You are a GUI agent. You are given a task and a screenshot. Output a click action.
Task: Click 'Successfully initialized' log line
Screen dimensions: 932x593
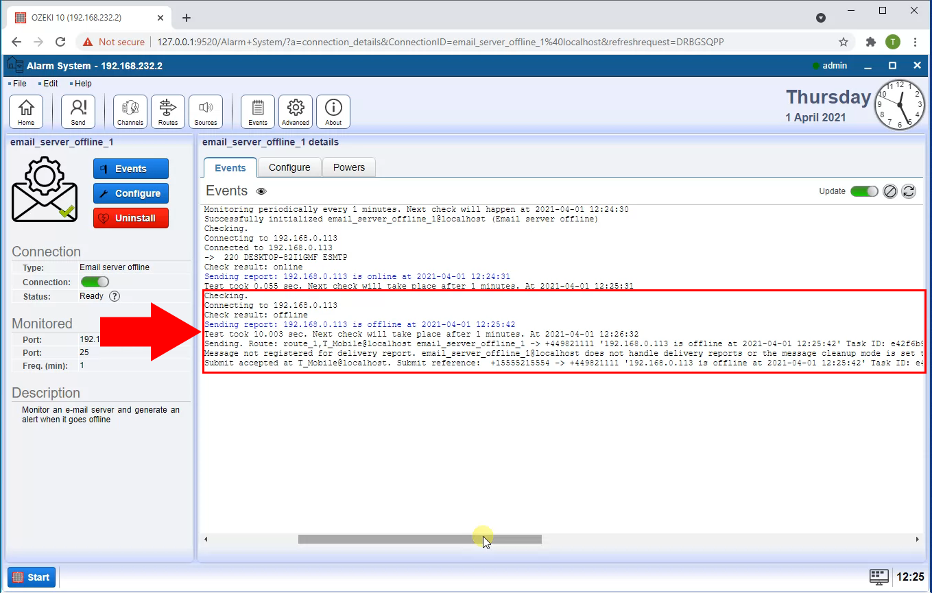401,219
